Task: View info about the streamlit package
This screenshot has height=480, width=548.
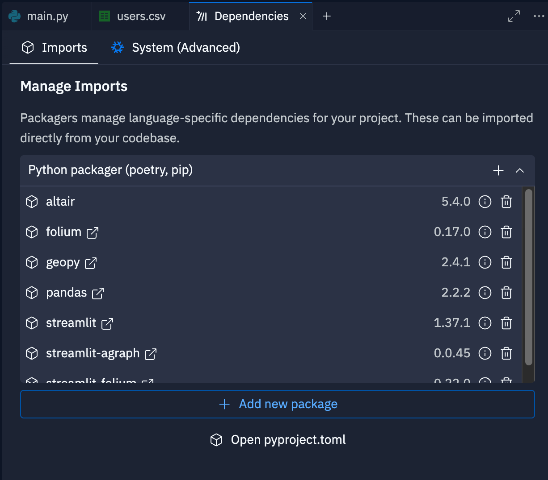Action: (x=485, y=323)
